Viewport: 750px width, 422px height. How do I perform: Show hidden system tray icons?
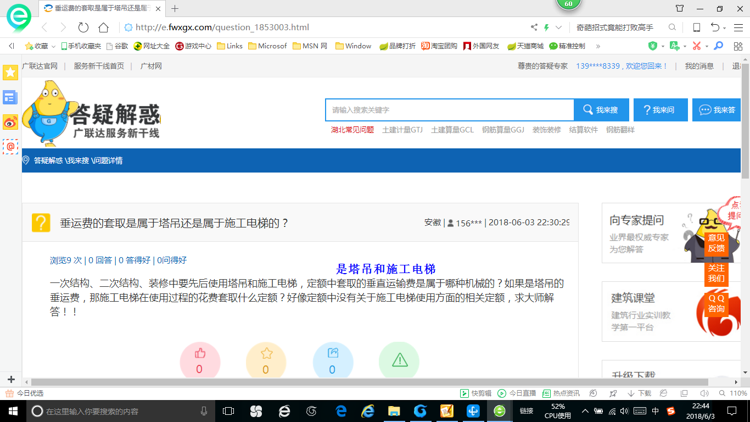click(x=585, y=411)
